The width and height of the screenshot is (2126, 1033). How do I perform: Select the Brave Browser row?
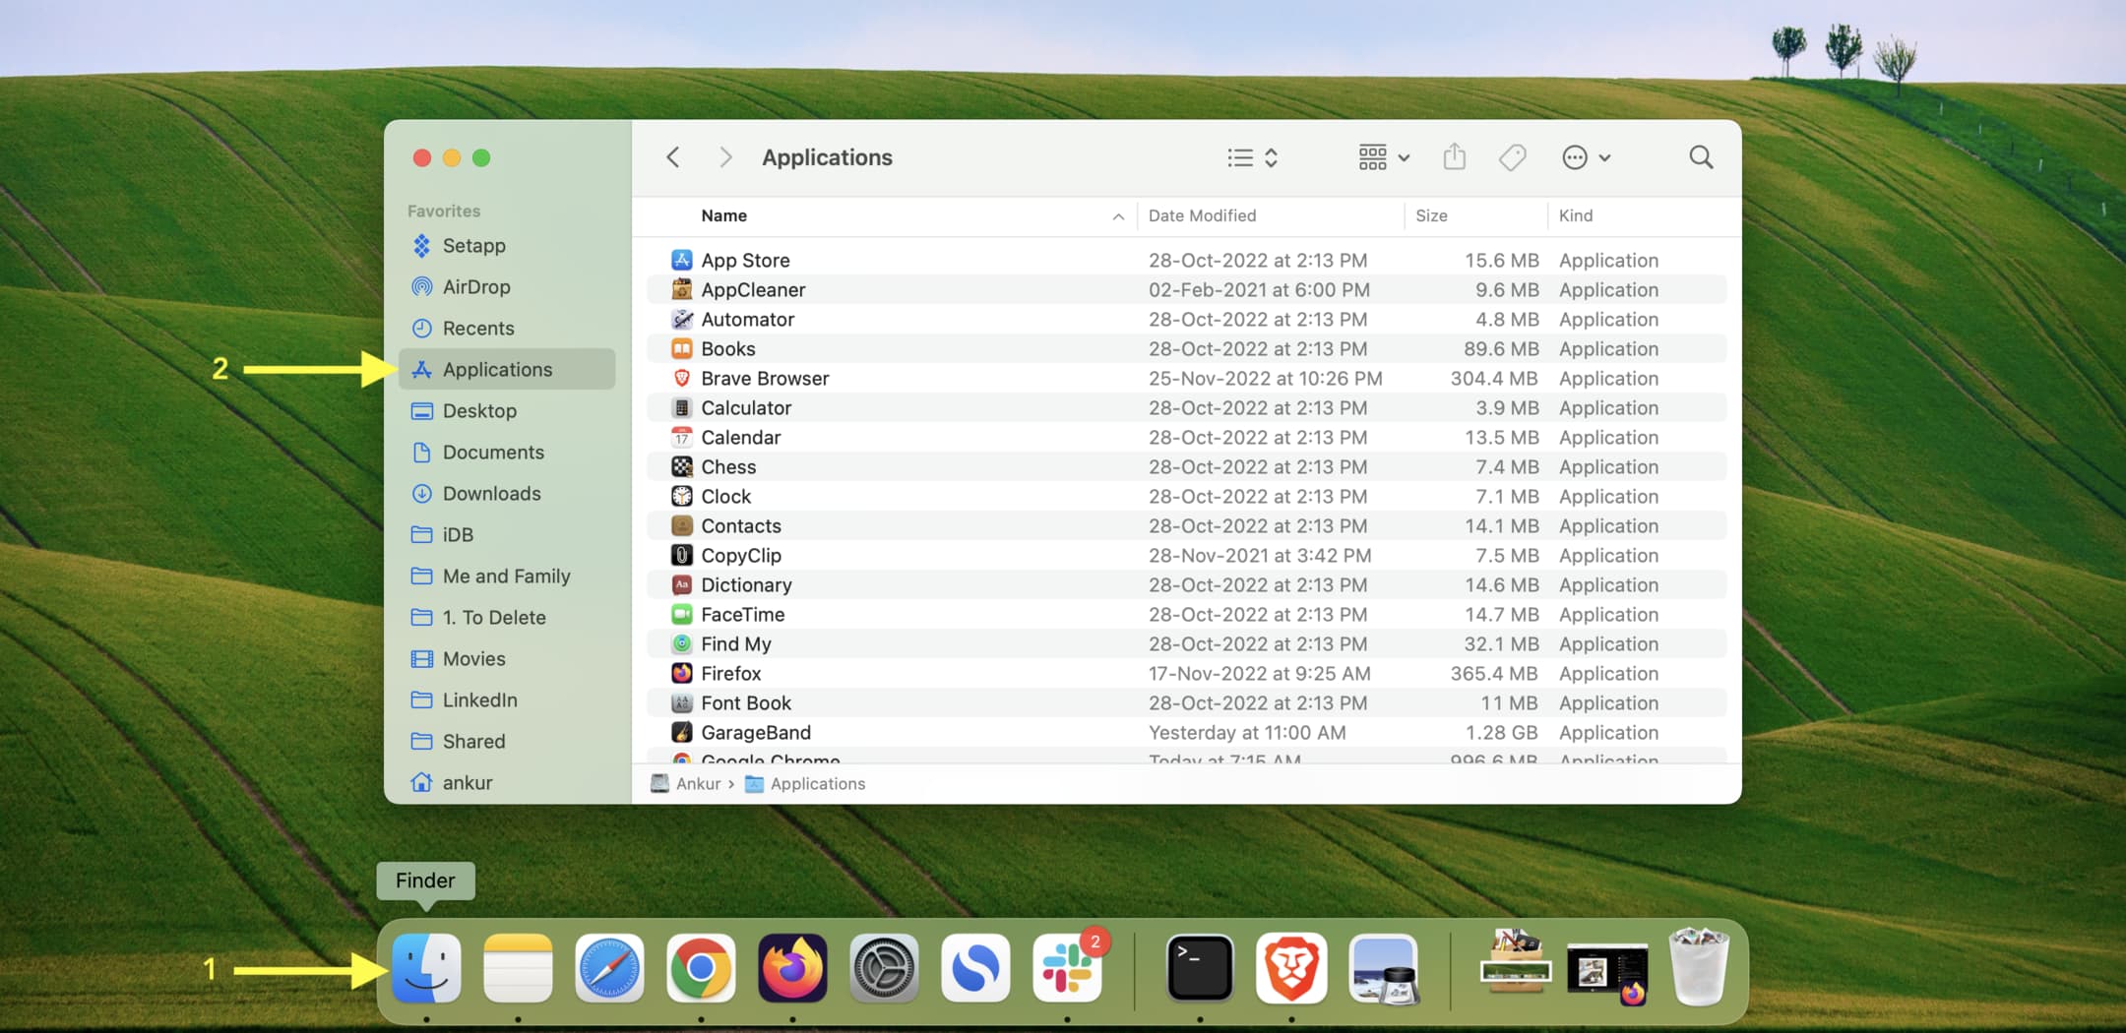[1186, 378]
